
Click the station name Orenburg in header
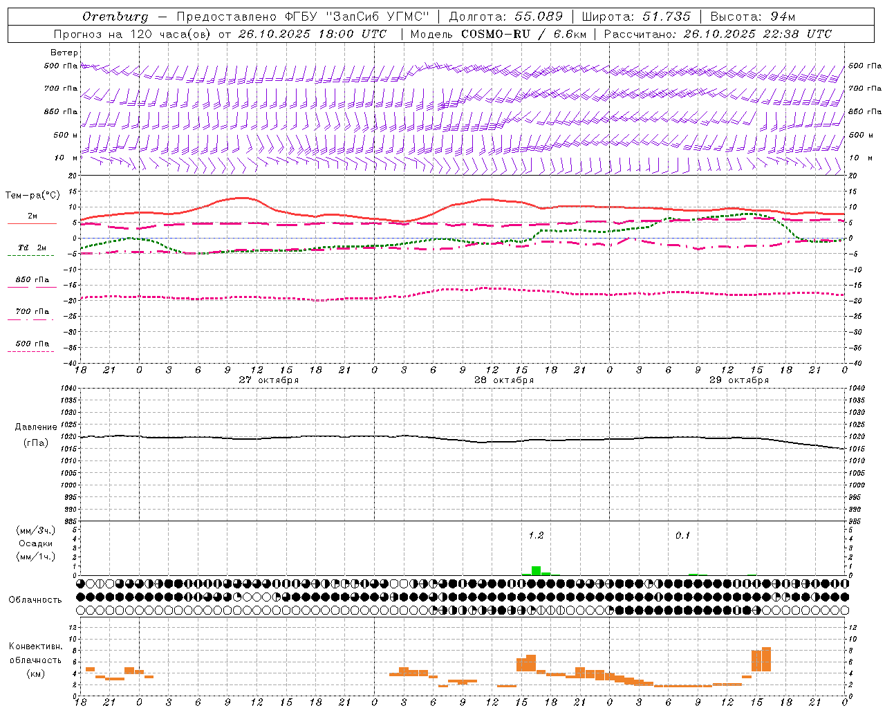click(x=115, y=17)
